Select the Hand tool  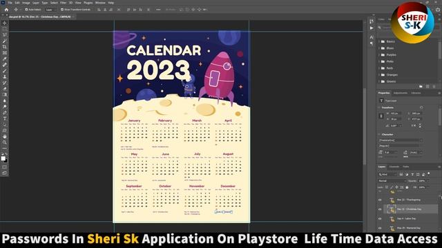[x=5, y=136]
